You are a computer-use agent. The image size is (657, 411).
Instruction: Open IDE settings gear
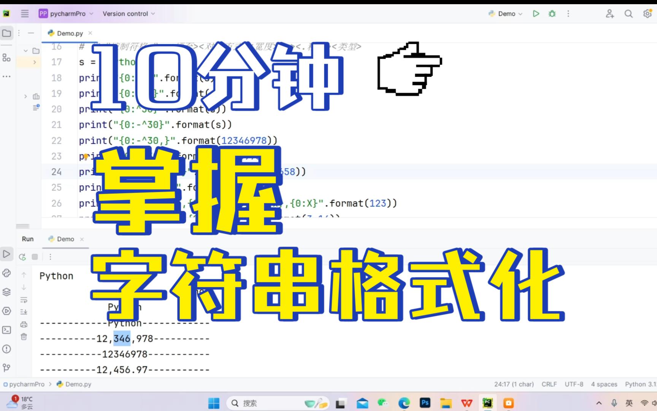coord(647,14)
